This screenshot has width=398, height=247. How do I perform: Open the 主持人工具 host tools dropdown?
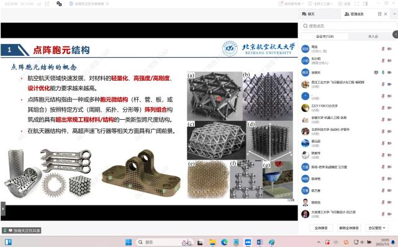coord(320,4)
